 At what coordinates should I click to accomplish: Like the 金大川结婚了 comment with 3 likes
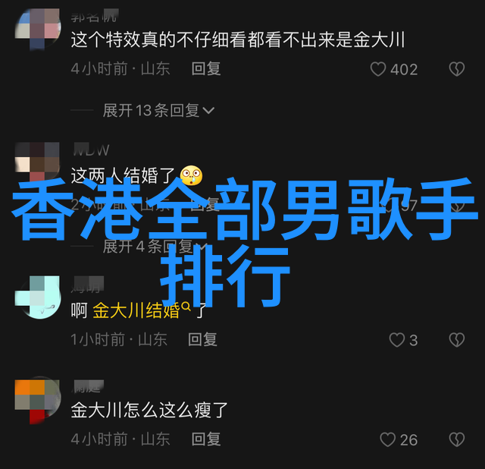click(x=397, y=340)
